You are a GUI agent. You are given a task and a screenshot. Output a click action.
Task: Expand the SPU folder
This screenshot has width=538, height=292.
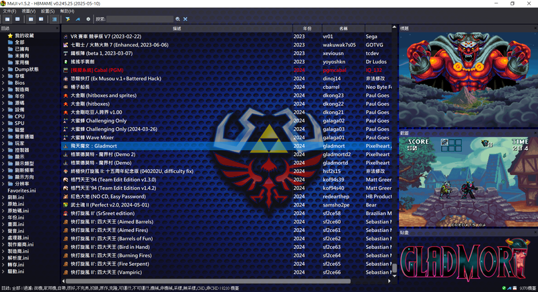click(x=3, y=123)
